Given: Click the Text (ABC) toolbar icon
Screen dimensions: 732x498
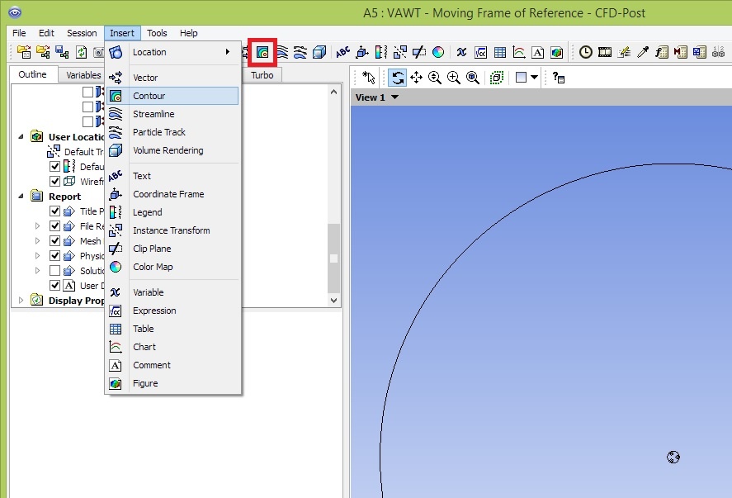Looking at the screenshot, I should tap(342, 52).
